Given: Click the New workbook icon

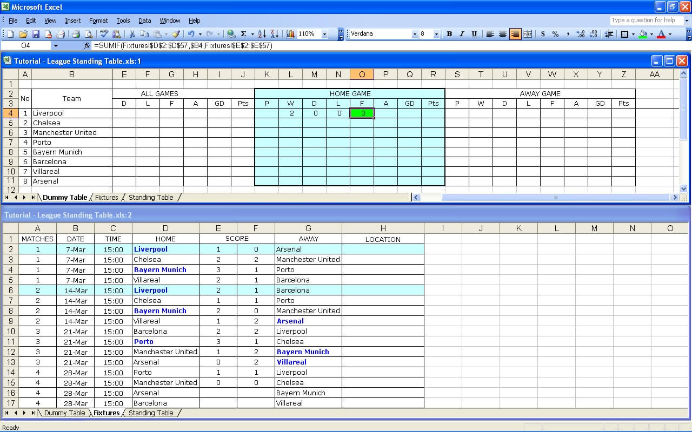Looking at the screenshot, I should pos(10,34).
